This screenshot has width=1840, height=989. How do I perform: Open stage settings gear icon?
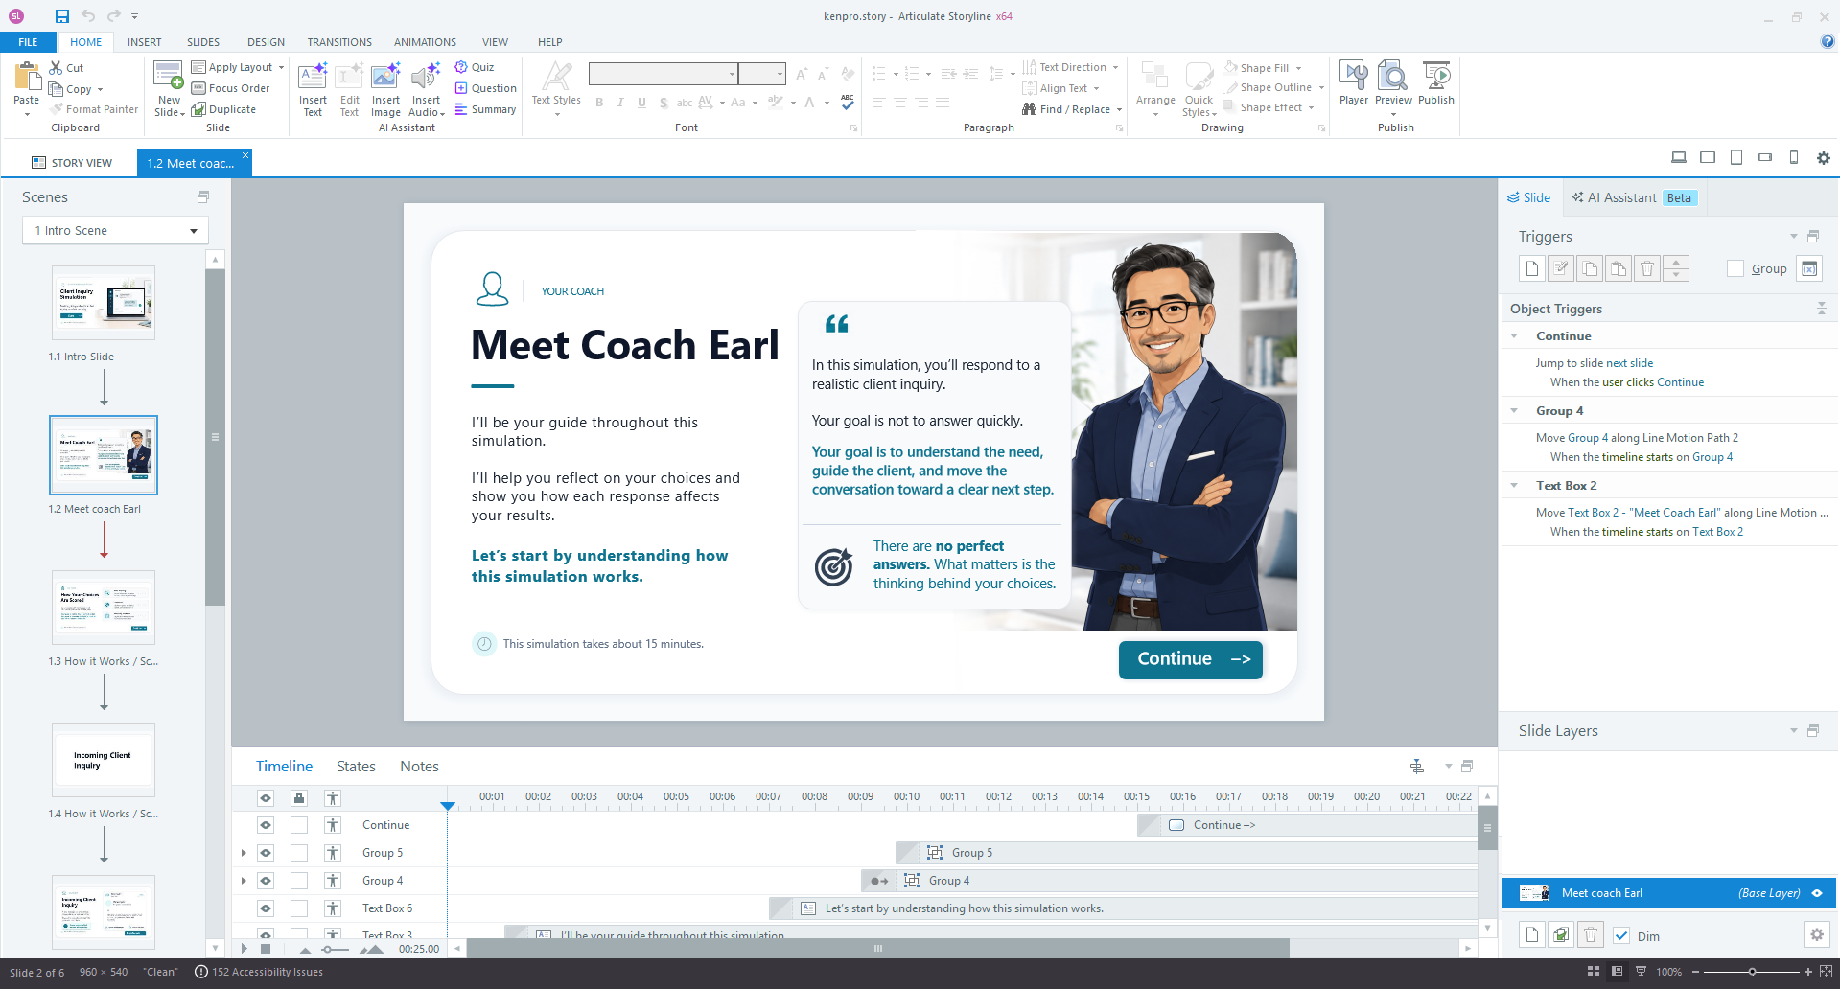(x=1824, y=158)
